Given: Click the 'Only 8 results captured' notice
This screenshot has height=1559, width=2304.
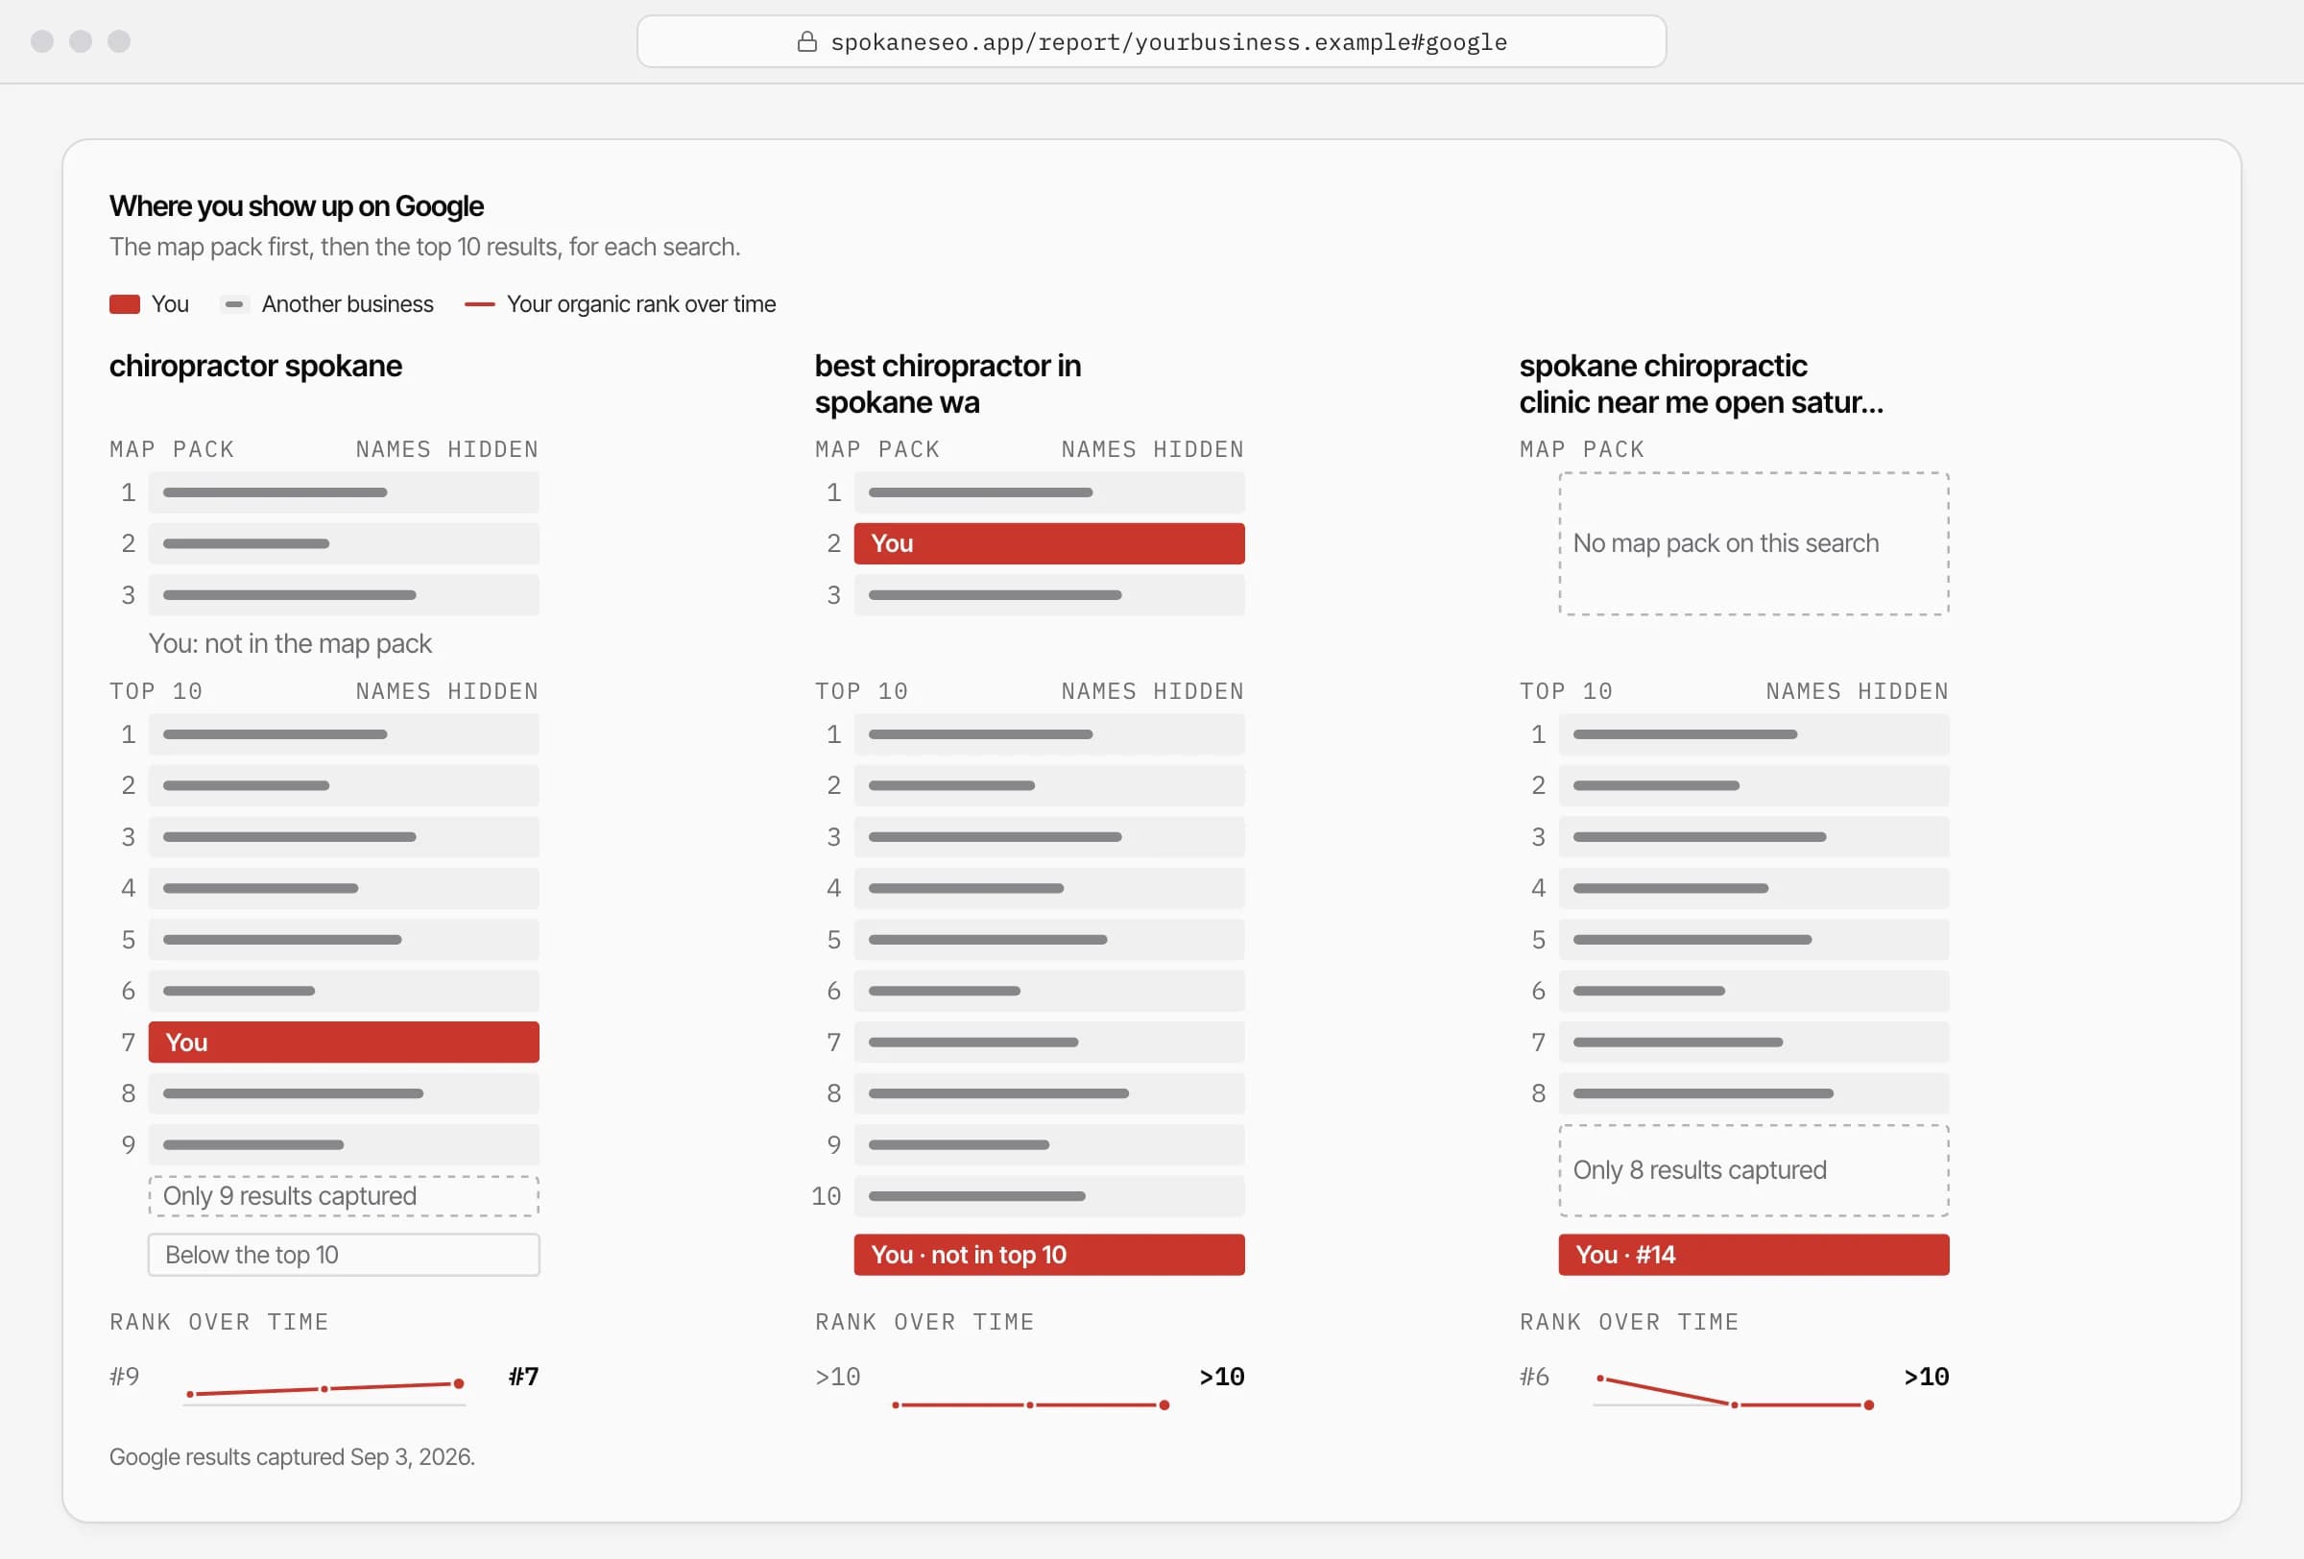Looking at the screenshot, I should pyautogui.click(x=1754, y=1170).
